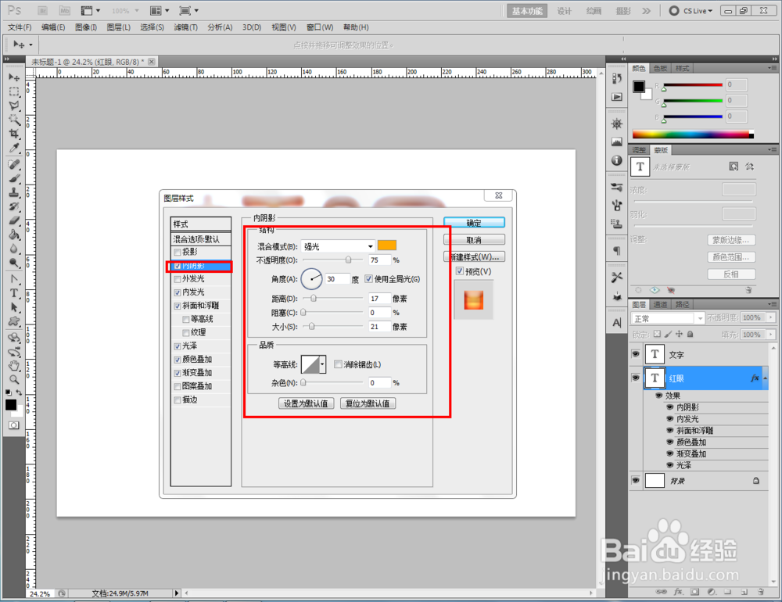Open the Character panel icon
Screen dimensions: 782x602
(617, 323)
